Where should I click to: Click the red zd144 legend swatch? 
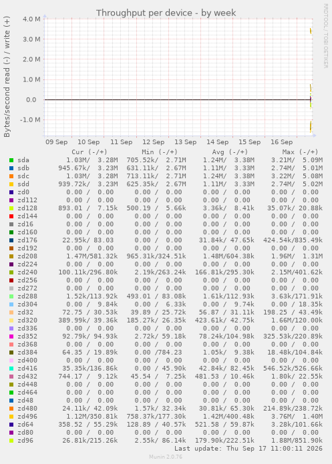coord(11,216)
